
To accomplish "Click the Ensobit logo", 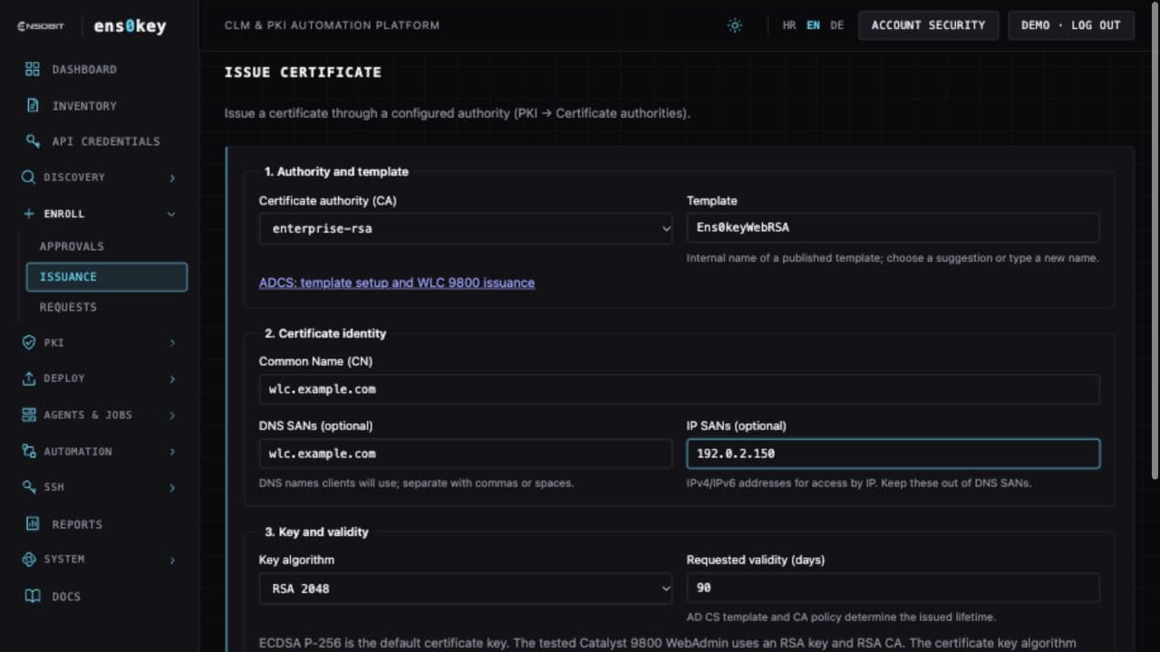I will click(41, 26).
